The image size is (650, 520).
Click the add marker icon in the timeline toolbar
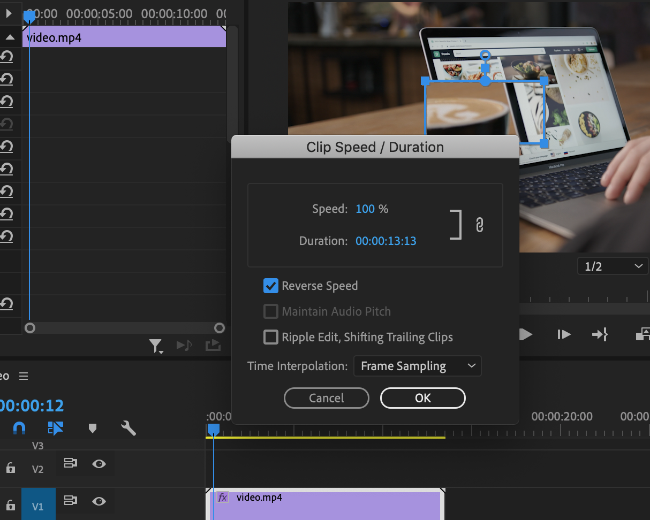[x=92, y=428]
